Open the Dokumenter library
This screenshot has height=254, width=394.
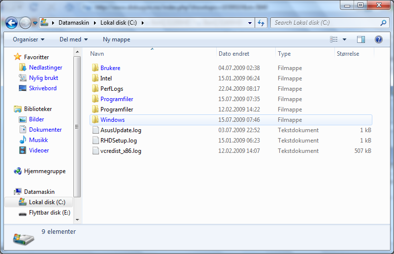point(45,129)
